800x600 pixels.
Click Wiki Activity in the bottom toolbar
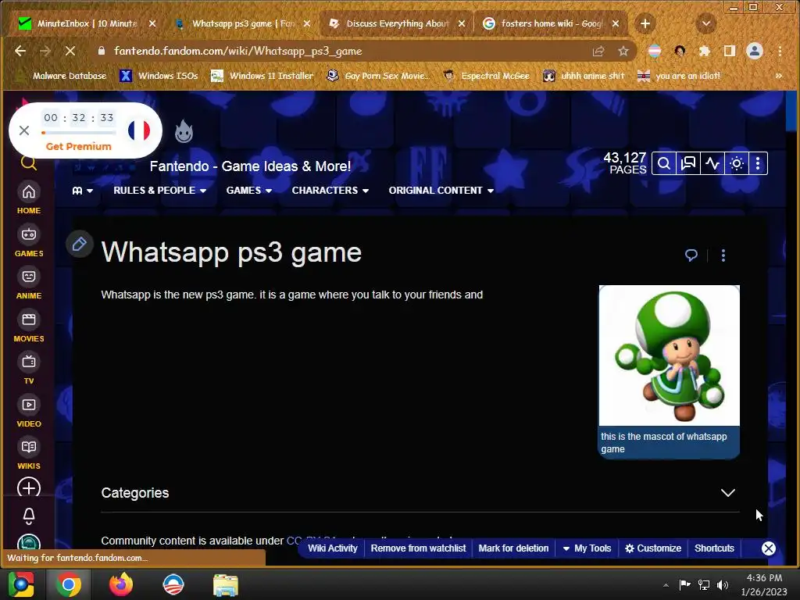click(x=333, y=548)
